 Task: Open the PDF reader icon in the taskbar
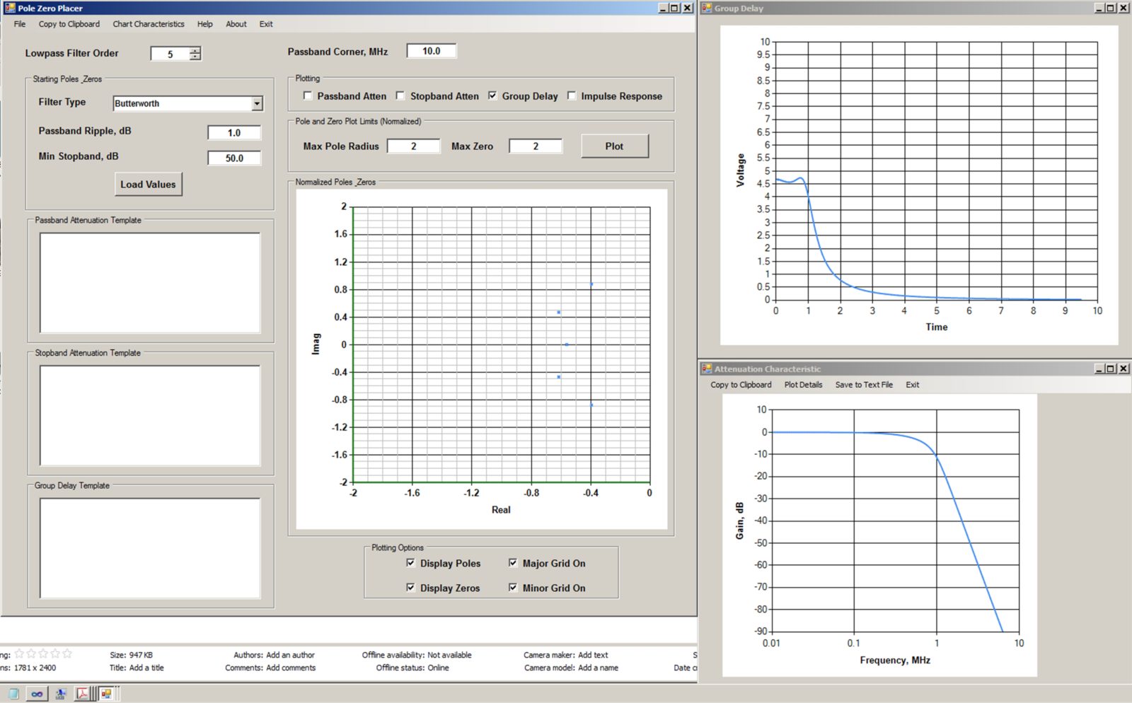[83, 694]
